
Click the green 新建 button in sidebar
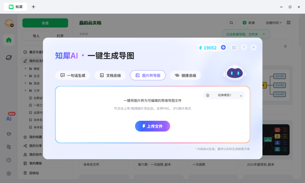click(45, 23)
